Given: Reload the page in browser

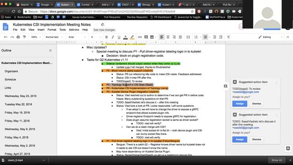Looking at the screenshot, I should click(13, 11).
